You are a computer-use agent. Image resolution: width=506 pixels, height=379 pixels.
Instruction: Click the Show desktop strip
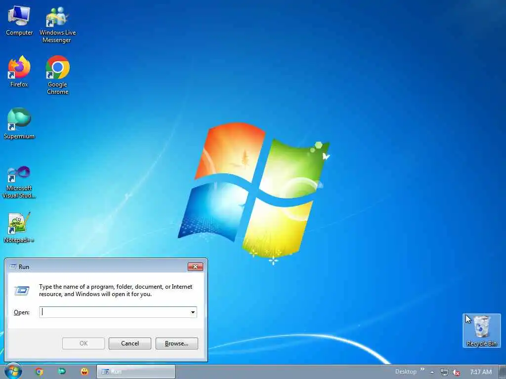click(x=503, y=372)
